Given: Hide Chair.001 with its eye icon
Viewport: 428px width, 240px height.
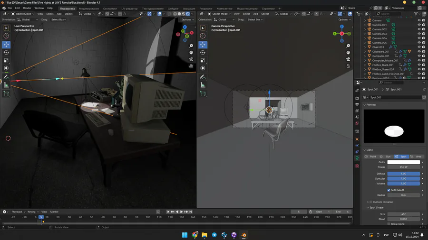Looking at the screenshot, I should pyautogui.click(x=419, y=47).
